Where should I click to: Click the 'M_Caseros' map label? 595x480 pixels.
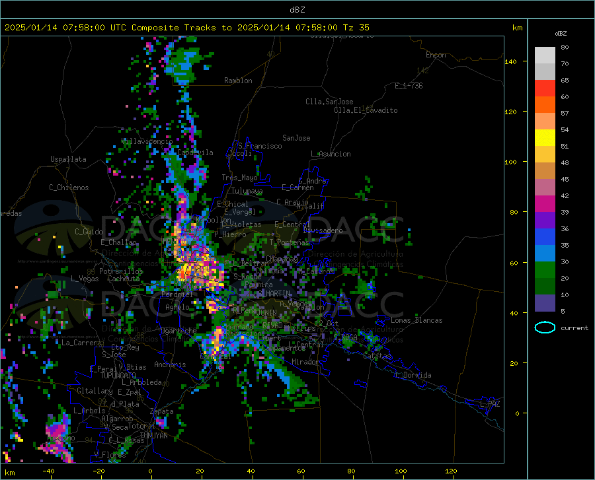click(316, 271)
